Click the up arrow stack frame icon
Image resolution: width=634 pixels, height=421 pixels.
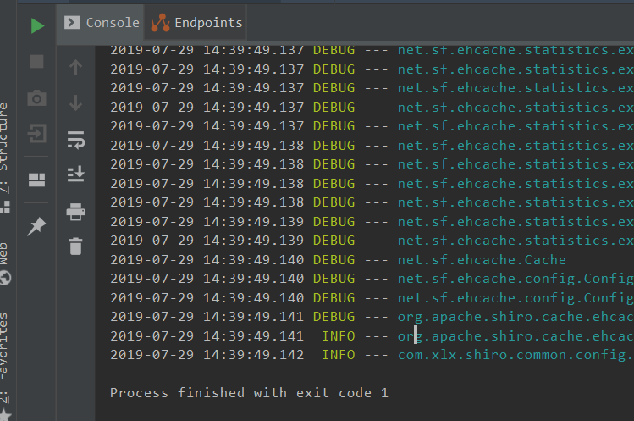[x=76, y=67]
